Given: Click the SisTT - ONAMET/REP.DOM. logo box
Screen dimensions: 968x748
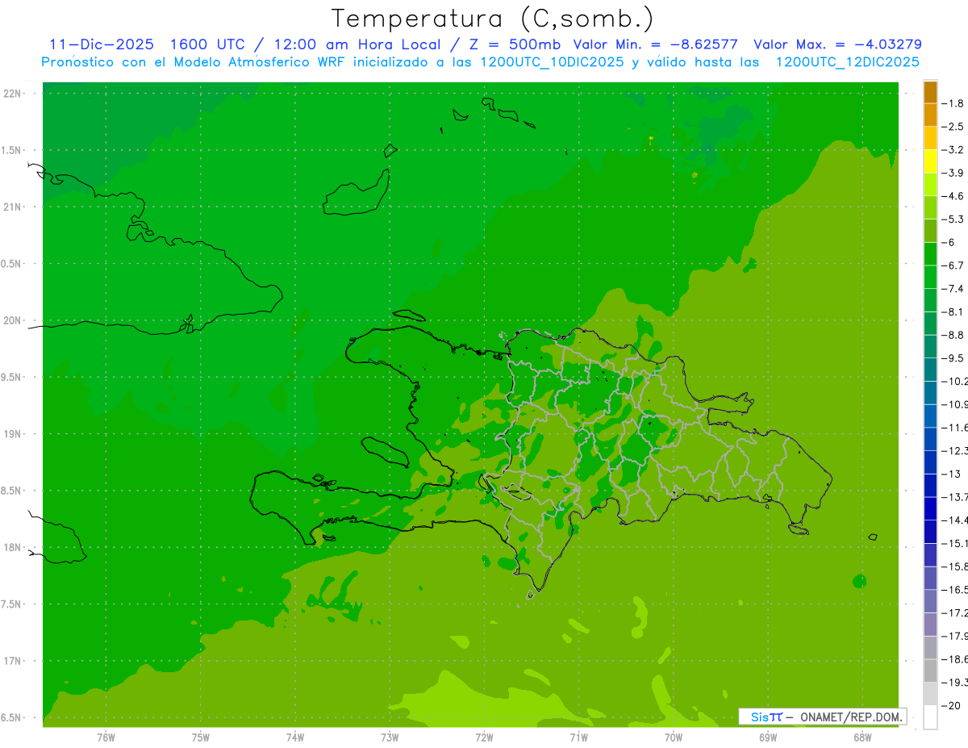Looking at the screenshot, I should tap(823, 717).
